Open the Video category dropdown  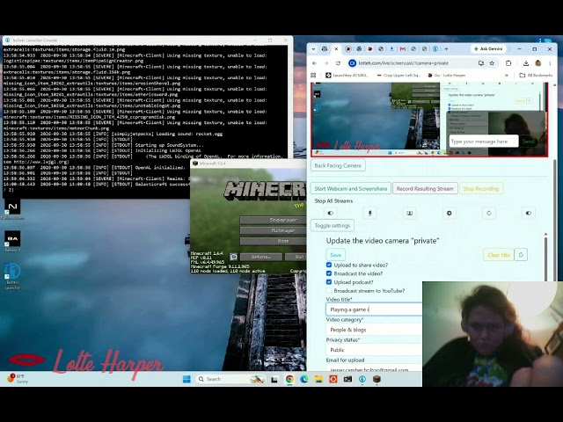point(374,330)
